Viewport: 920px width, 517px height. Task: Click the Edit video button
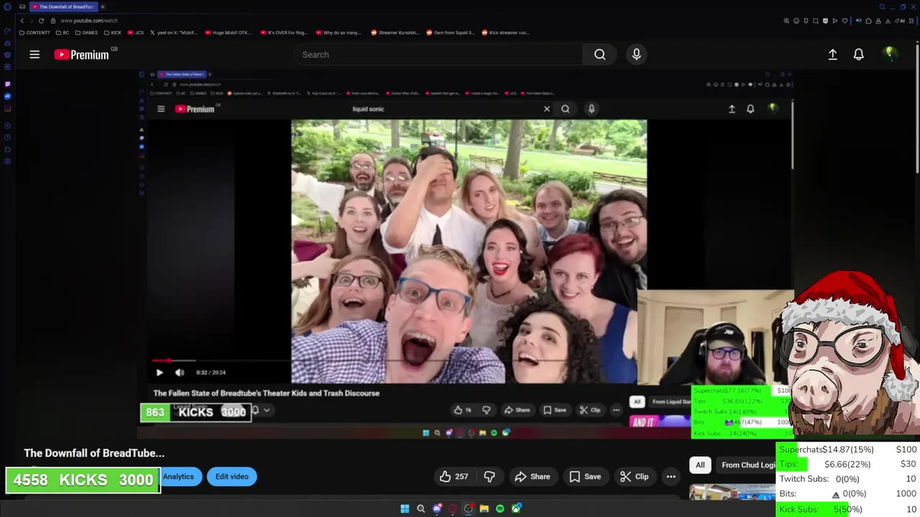pos(231,477)
